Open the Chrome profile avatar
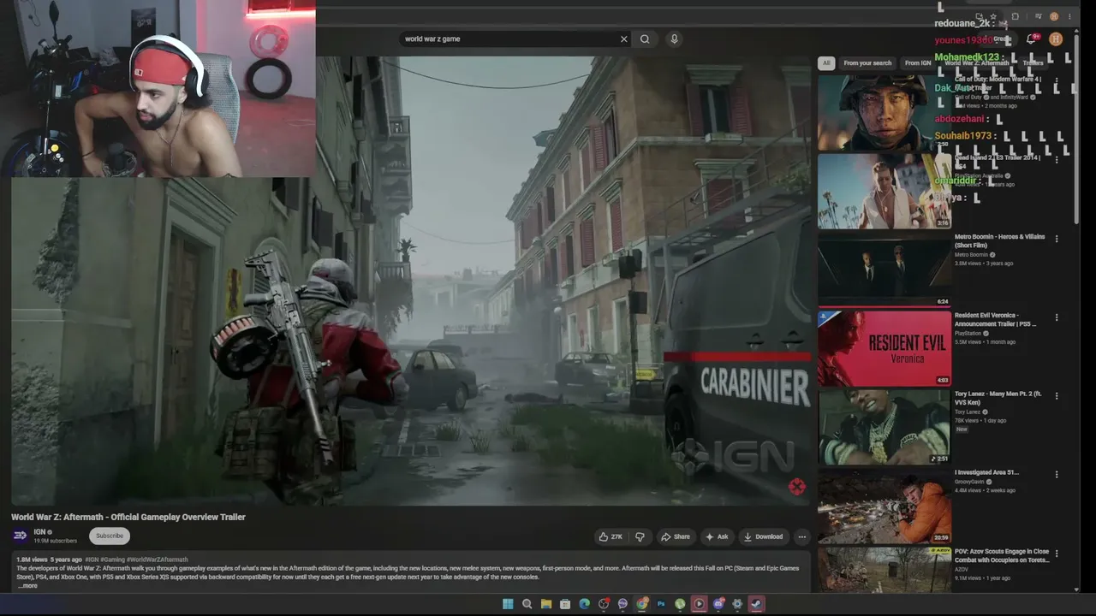Viewport: 1096px width, 616px height. point(1054,16)
